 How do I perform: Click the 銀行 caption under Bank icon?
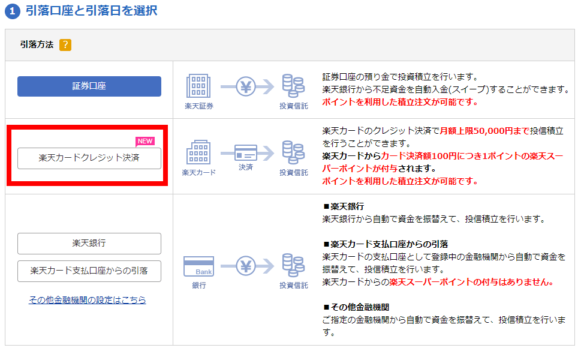[x=199, y=286]
